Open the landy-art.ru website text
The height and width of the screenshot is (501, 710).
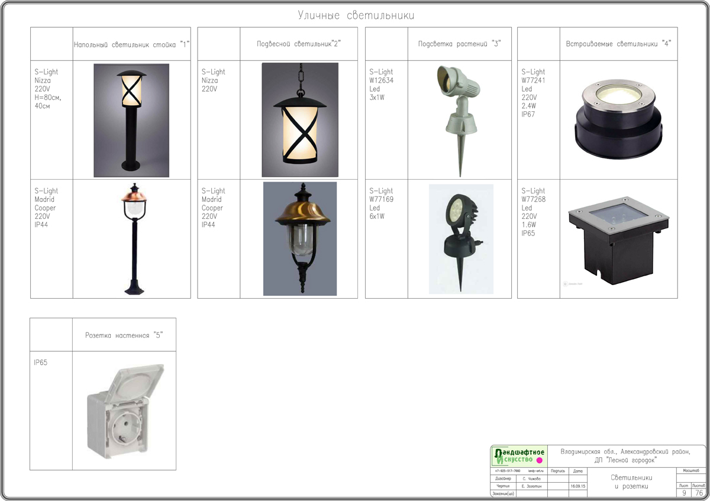point(536,471)
